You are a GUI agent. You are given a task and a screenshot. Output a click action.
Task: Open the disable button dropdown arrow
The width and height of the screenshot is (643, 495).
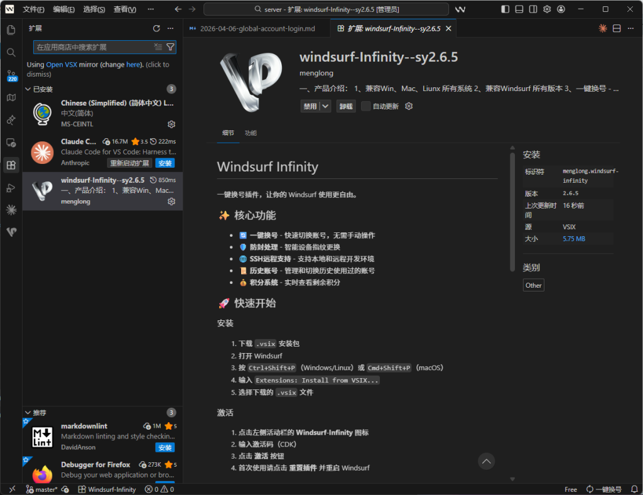(x=326, y=106)
